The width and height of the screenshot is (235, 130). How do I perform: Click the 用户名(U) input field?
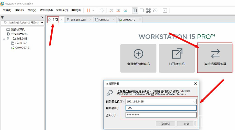point(161,108)
